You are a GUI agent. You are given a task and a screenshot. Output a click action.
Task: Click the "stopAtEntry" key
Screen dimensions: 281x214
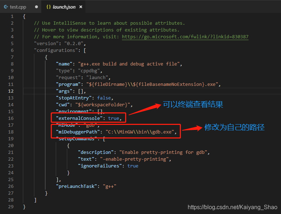pos(74,98)
